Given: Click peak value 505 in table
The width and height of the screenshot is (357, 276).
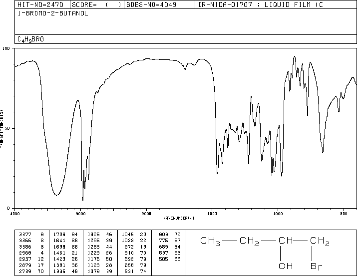Looking at the screenshot, I should tap(163, 259).
